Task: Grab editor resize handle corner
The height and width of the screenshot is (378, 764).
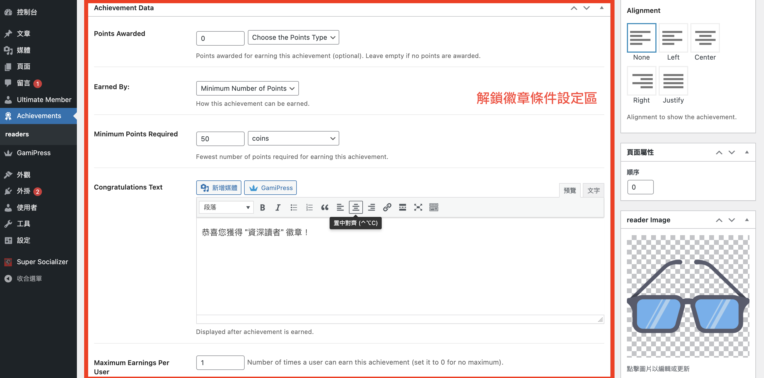Action: [600, 320]
